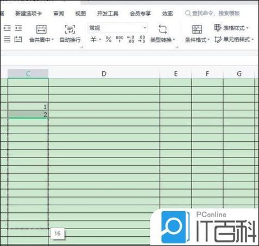
Task: Open the table style menu
Action: click(231, 28)
